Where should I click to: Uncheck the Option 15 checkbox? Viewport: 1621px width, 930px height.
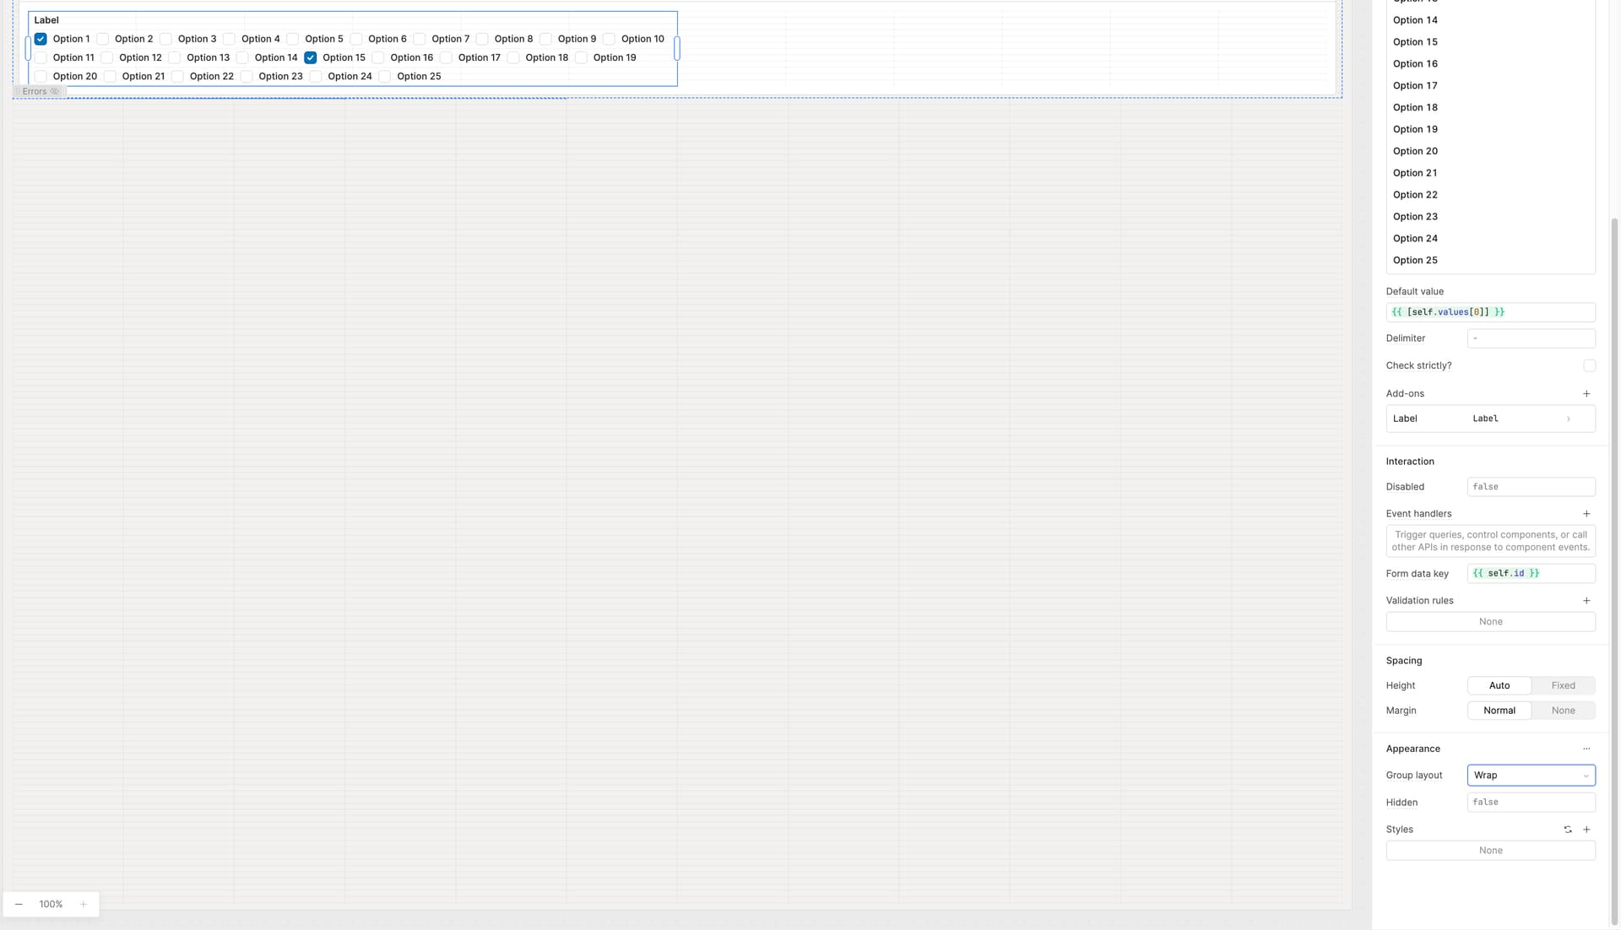(x=311, y=58)
